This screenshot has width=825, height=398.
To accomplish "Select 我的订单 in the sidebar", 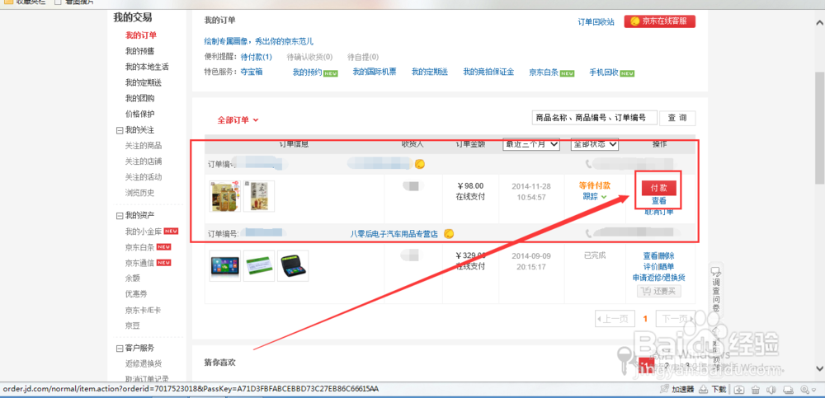I will (140, 35).
